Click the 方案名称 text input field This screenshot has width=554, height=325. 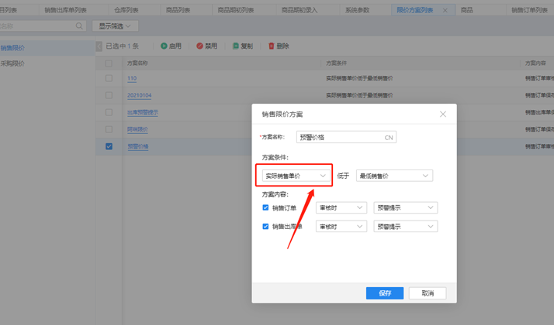tap(338, 138)
